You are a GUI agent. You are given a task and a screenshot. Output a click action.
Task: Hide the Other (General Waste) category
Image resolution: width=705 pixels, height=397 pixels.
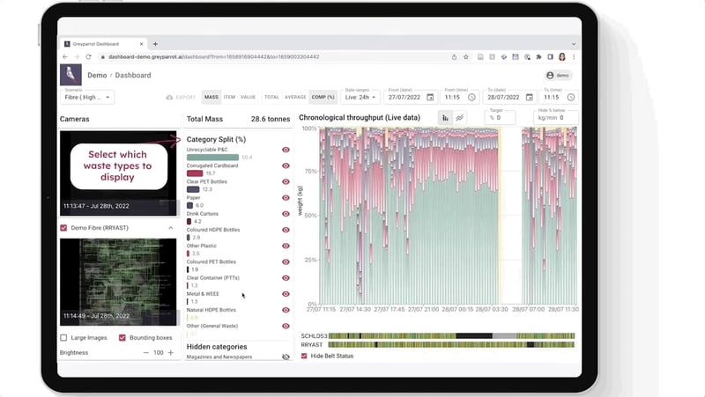[x=286, y=326]
